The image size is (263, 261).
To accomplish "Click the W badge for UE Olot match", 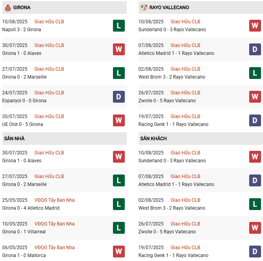I will click(118, 120).
